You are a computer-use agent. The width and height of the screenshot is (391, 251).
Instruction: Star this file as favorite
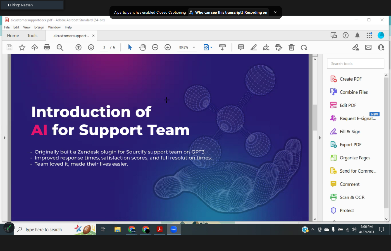pos(22,47)
